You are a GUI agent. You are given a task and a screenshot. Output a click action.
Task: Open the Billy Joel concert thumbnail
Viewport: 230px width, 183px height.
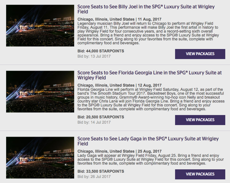pos(40,26)
